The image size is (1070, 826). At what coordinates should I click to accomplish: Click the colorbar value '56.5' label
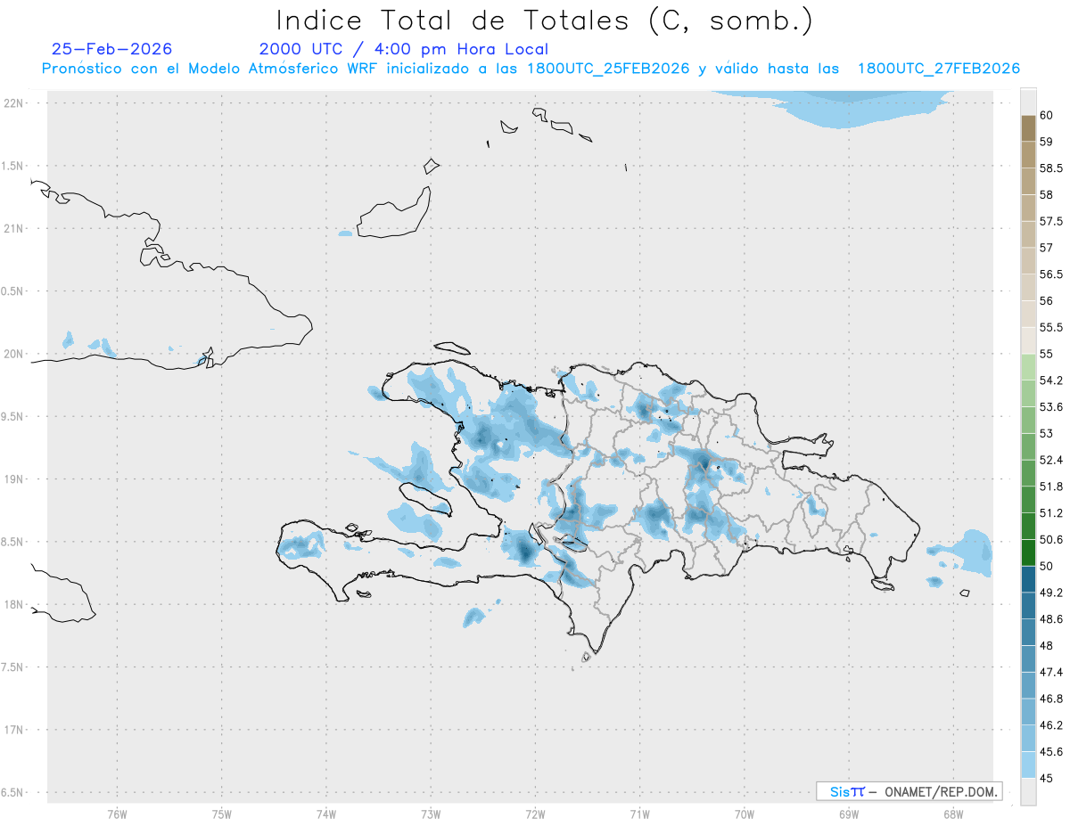tap(1051, 274)
